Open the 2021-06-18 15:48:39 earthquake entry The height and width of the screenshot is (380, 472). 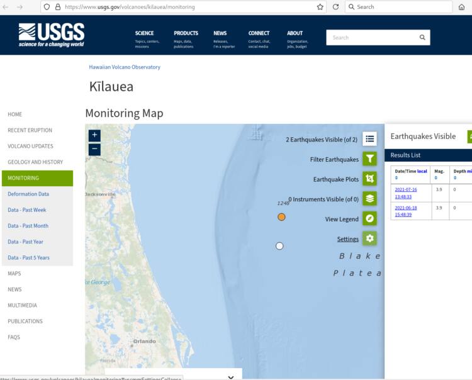(x=406, y=211)
